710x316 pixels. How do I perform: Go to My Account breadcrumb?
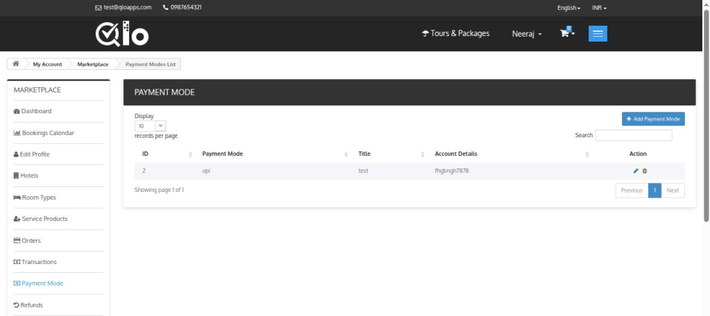tap(48, 64)
